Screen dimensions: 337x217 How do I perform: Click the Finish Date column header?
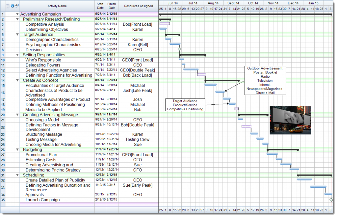click(x=112, y=6)
